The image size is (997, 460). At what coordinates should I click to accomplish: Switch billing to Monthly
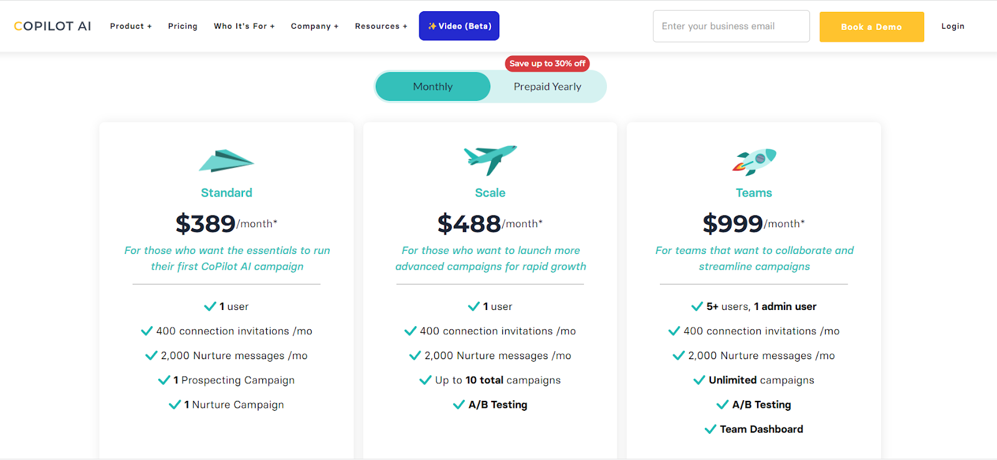click(x=432, y=87)
